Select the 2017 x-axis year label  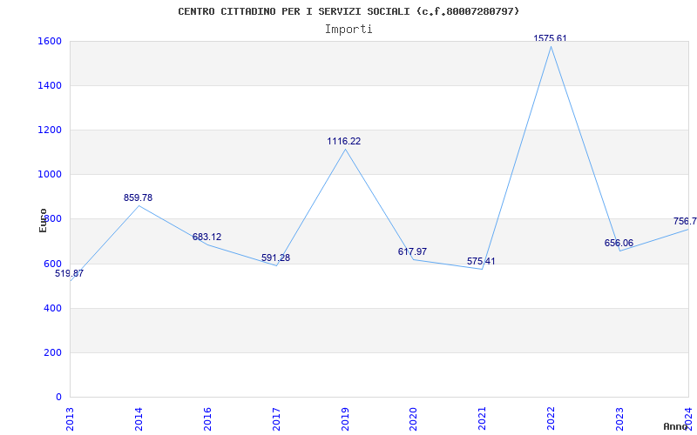[276, 418]
